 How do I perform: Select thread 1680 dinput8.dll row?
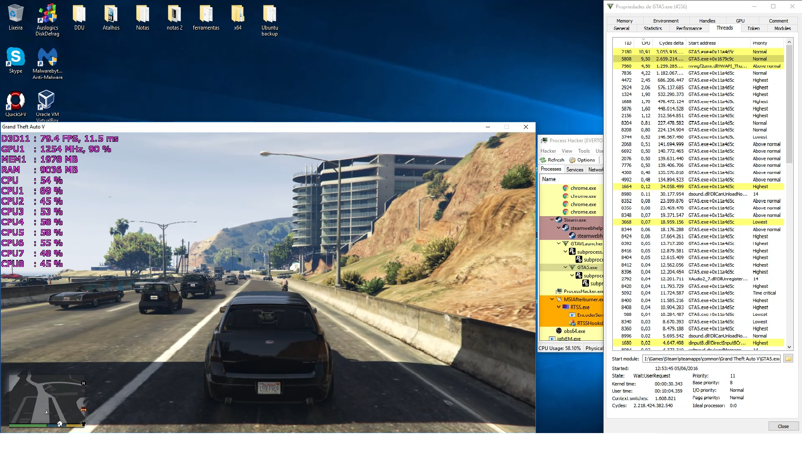(698, 343)
